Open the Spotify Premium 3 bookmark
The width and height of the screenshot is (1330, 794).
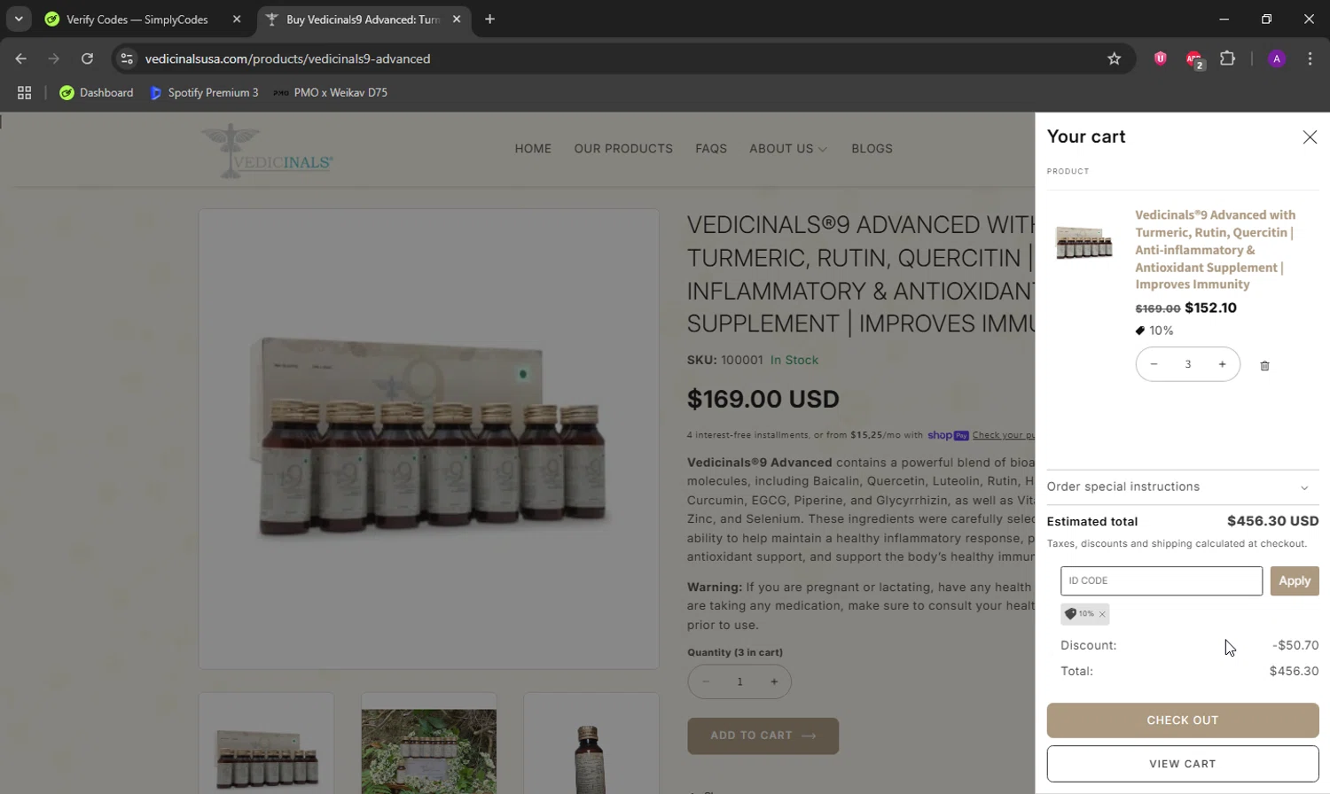204,92
